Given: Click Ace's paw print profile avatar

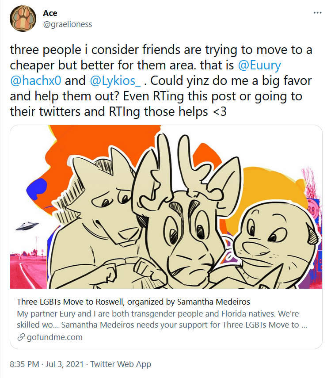Looking at the screenshot, I should (23, 19).
